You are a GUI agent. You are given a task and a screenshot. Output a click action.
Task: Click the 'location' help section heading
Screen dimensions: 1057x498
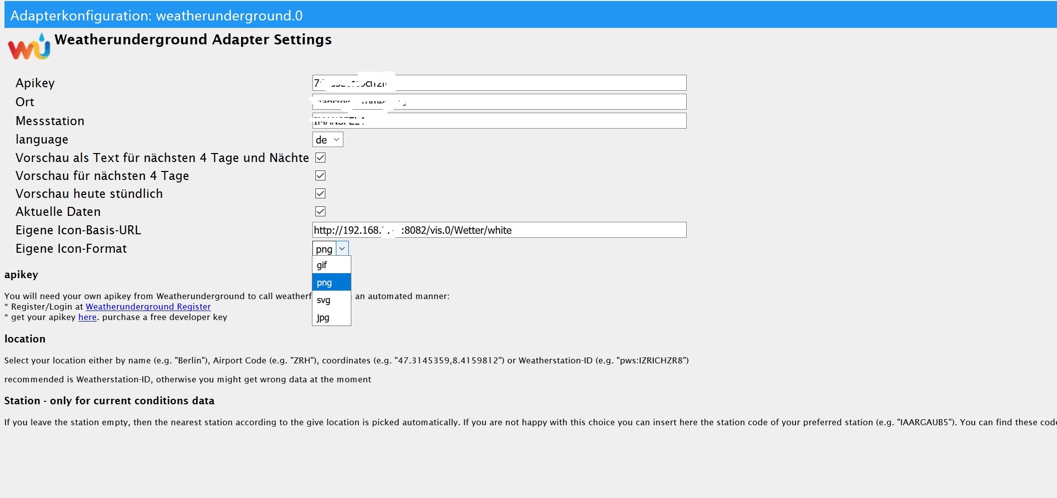pyautogui.click(x=25, y=339)
